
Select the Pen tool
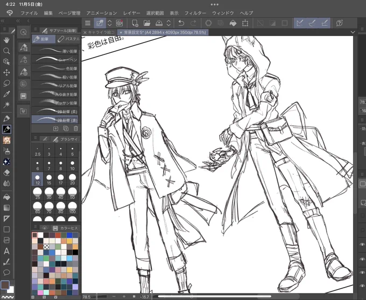(6, 118)
